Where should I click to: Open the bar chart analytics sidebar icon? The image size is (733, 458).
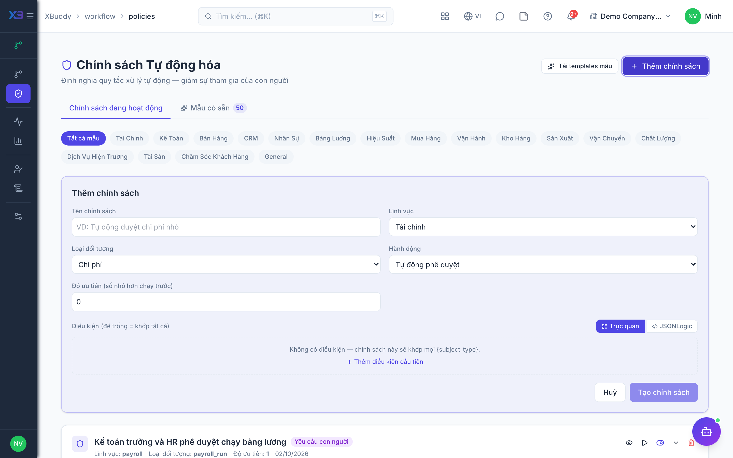(18, 141)
